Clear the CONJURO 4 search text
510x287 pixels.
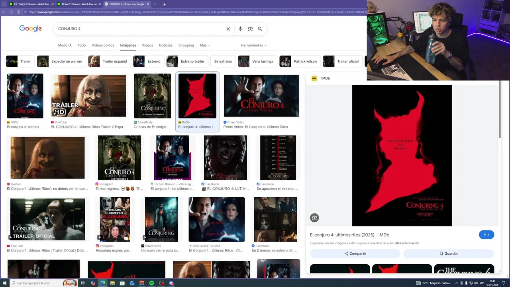tap(228, 29)
